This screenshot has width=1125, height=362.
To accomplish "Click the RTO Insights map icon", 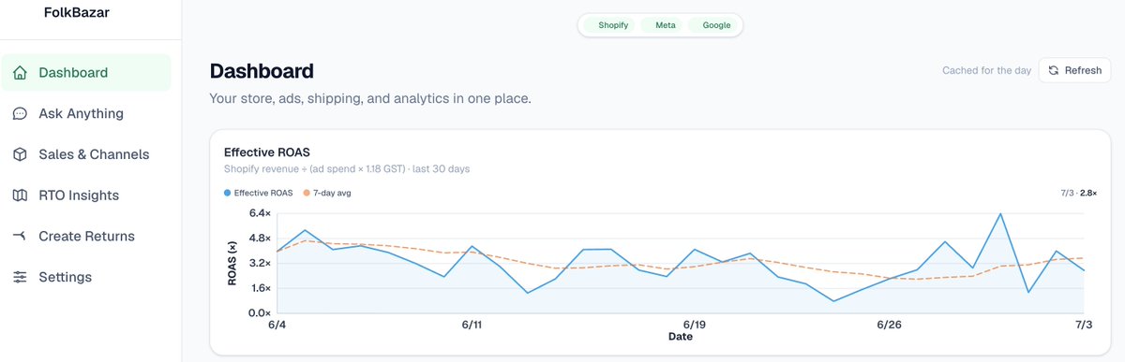I will (20, 195).
